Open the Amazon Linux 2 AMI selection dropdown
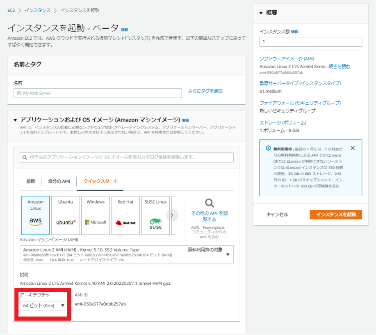Image resolution: width=376 pixels, height=335 pixels. [126, 255]
